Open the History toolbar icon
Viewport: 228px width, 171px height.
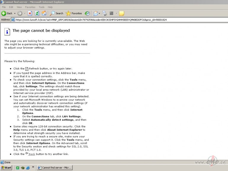point(87,13)
